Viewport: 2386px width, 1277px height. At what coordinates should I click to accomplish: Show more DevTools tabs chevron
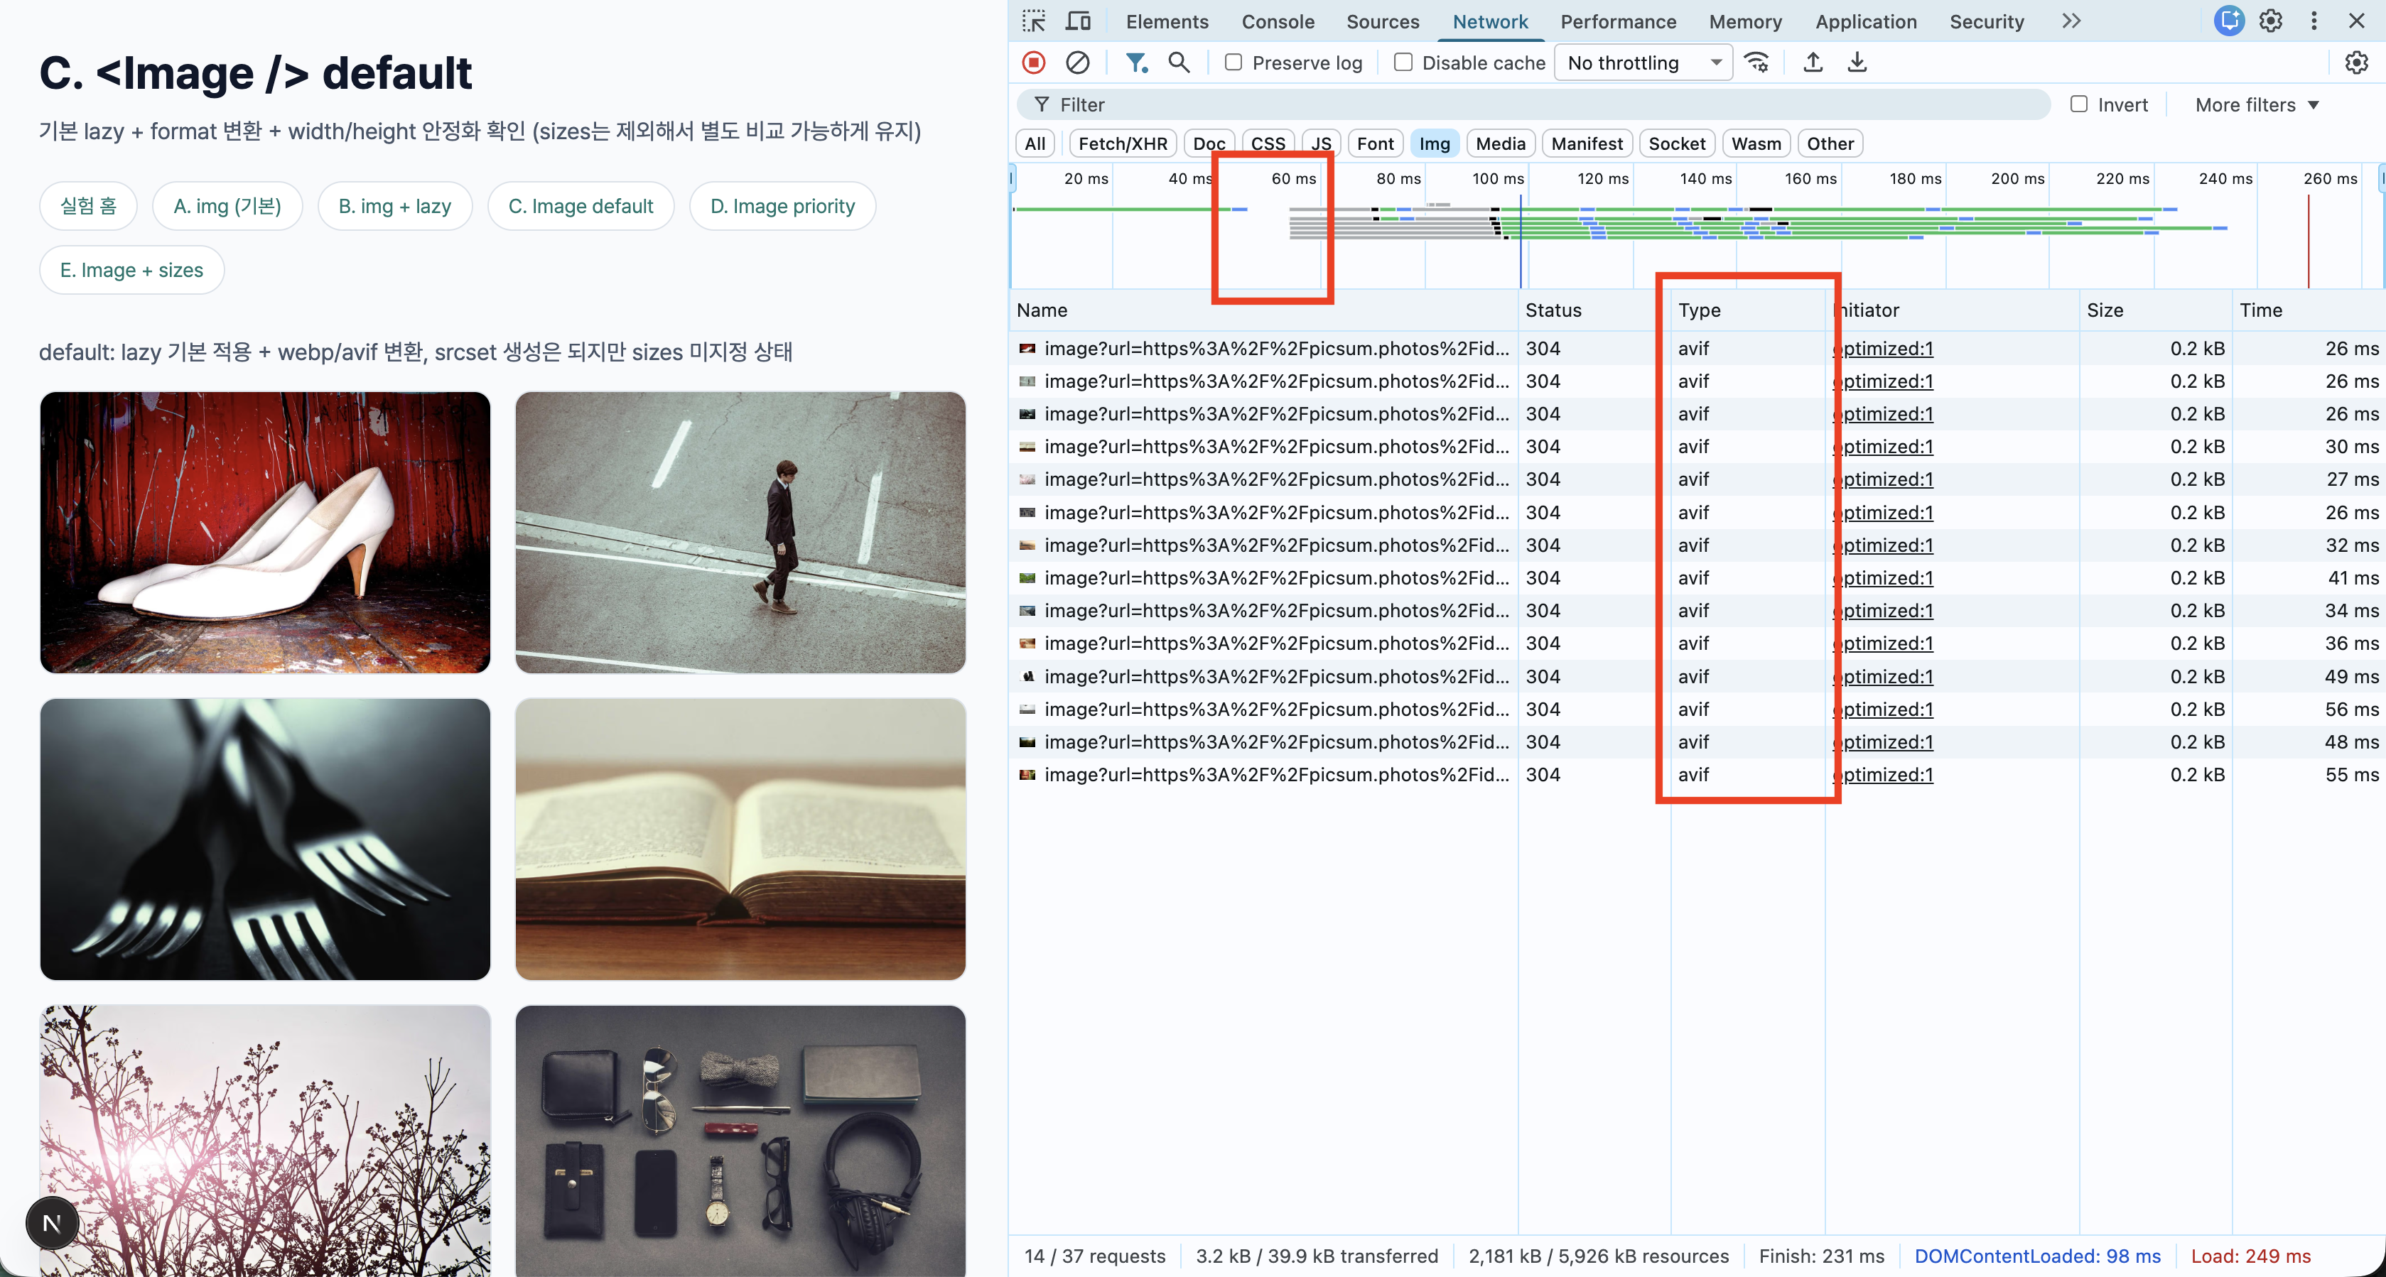click(2071, 21)
